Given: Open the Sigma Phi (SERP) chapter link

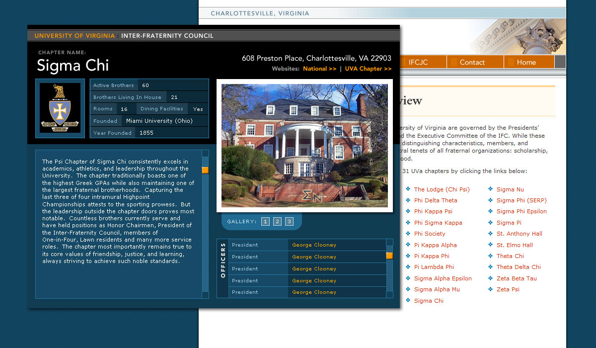Looking at the screenshot, I should pos(521,200).
